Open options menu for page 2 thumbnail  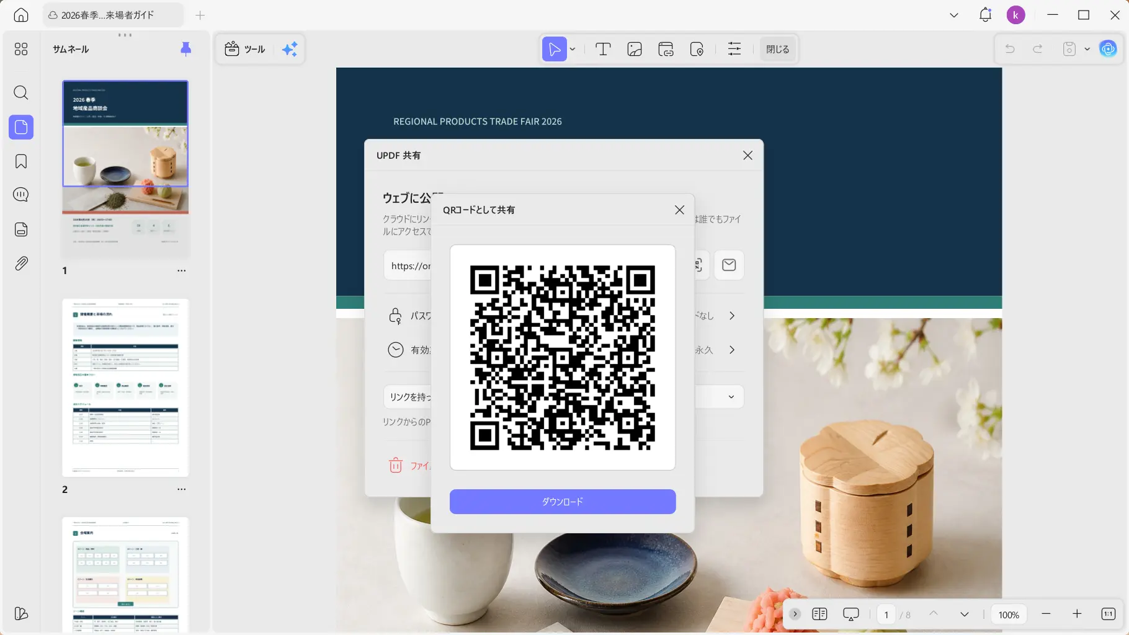181,489
